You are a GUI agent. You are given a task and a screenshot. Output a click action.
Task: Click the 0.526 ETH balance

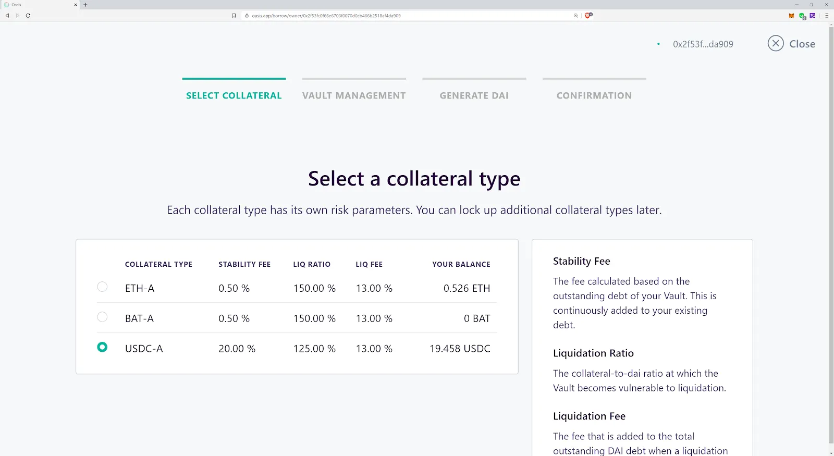click(x=467, y=288)
